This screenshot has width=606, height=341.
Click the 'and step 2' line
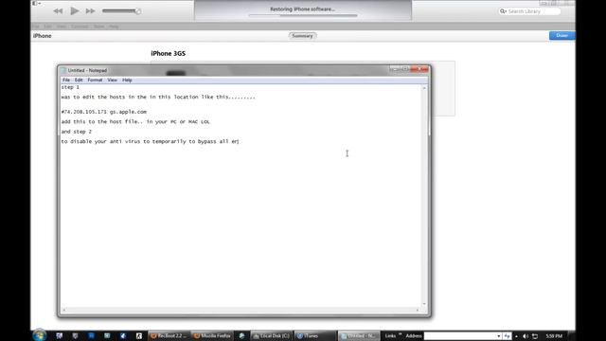click(x=76, y=132)
